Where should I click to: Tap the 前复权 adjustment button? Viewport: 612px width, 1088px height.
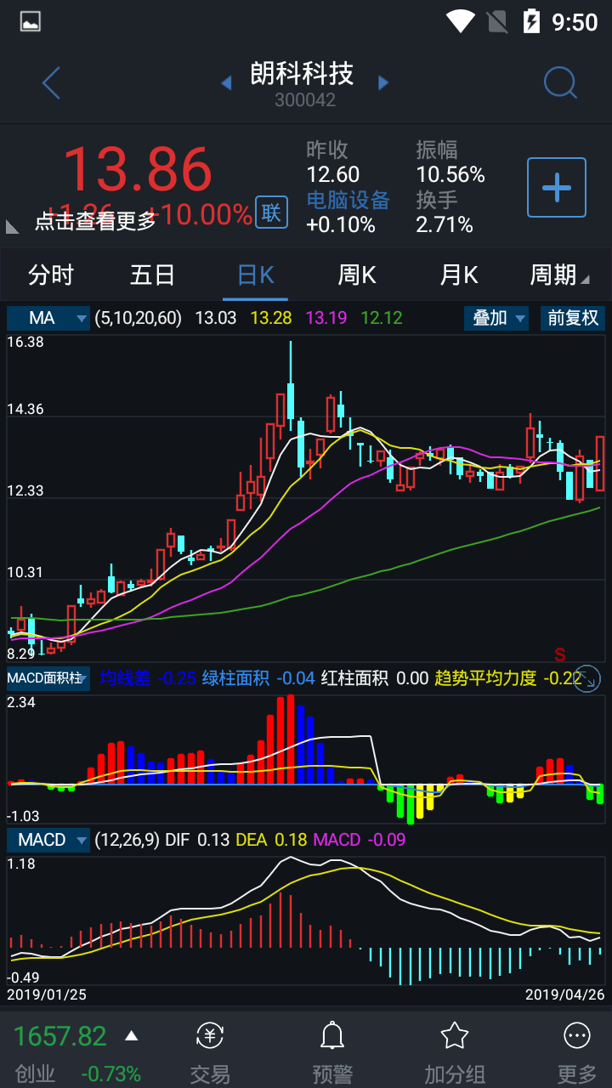573,318
